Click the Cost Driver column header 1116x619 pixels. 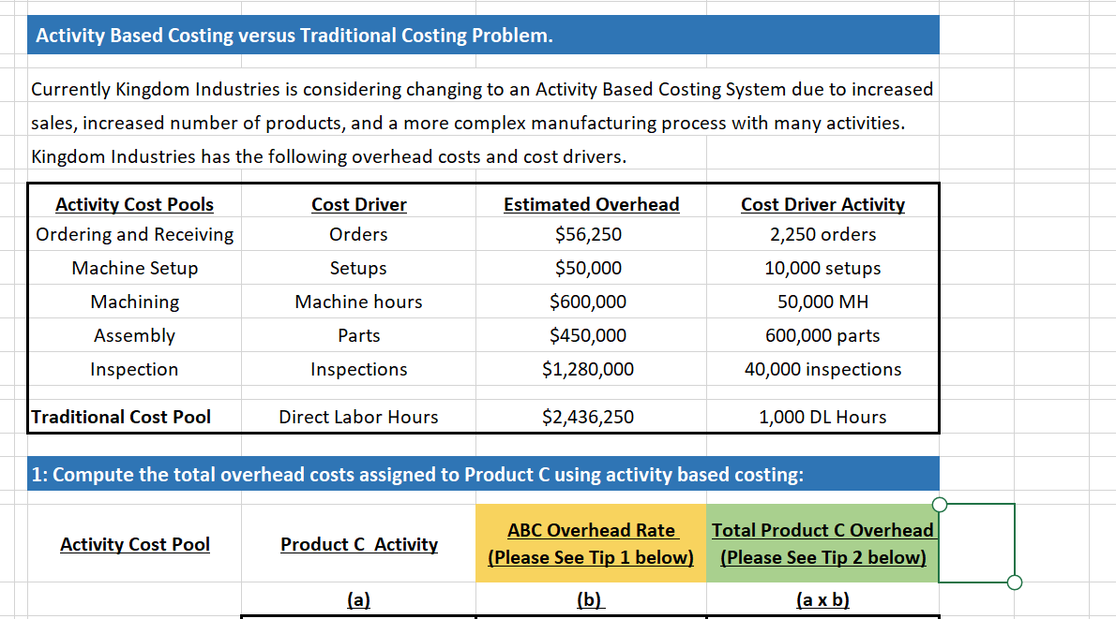pos(358,204)
